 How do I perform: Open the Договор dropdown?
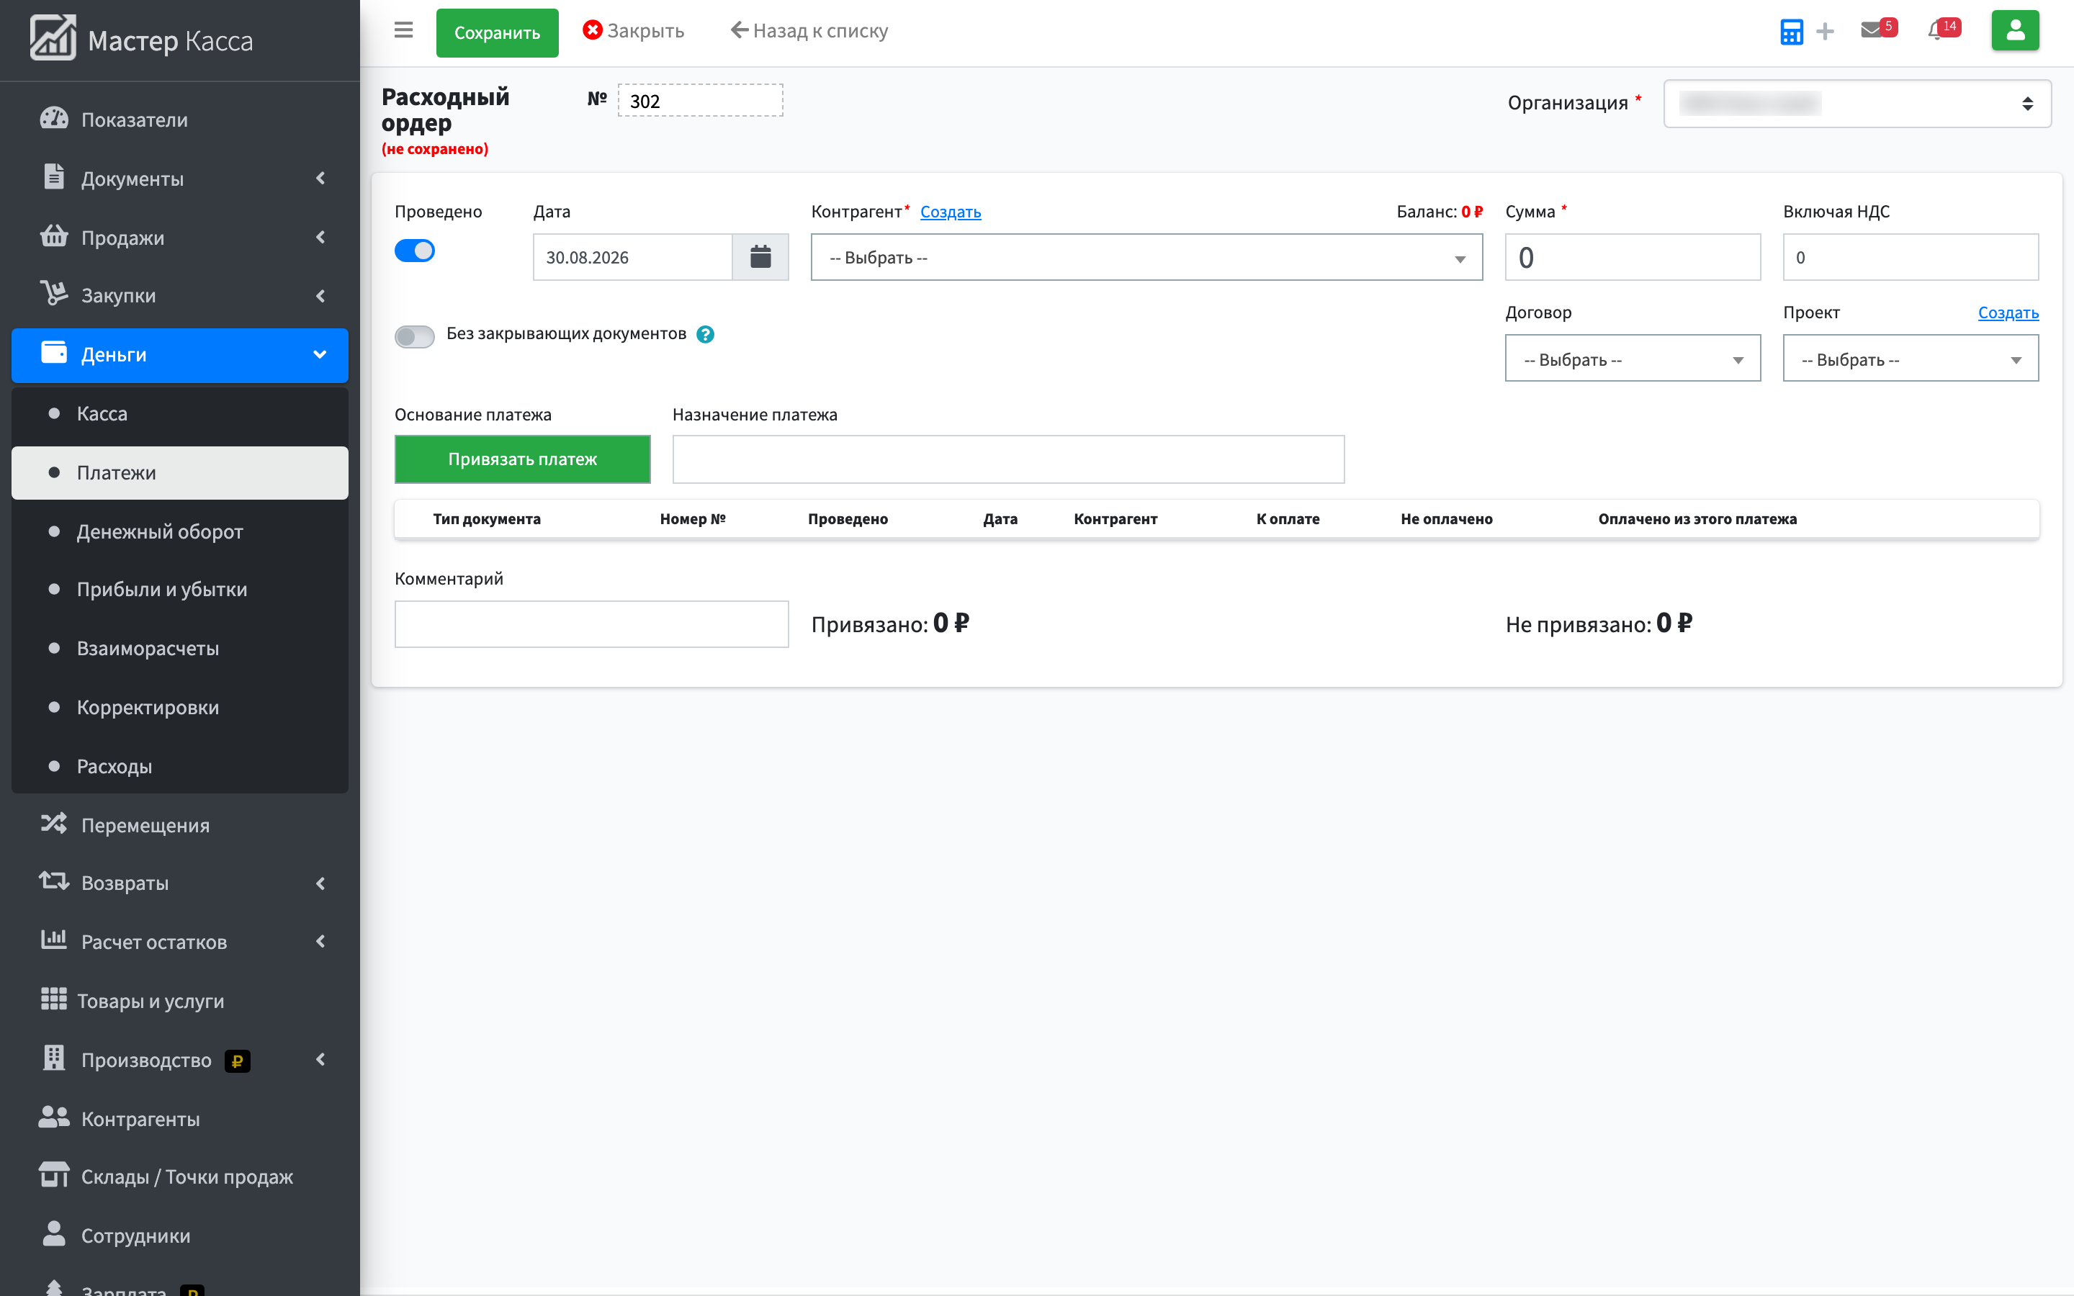pos(1633,359)
